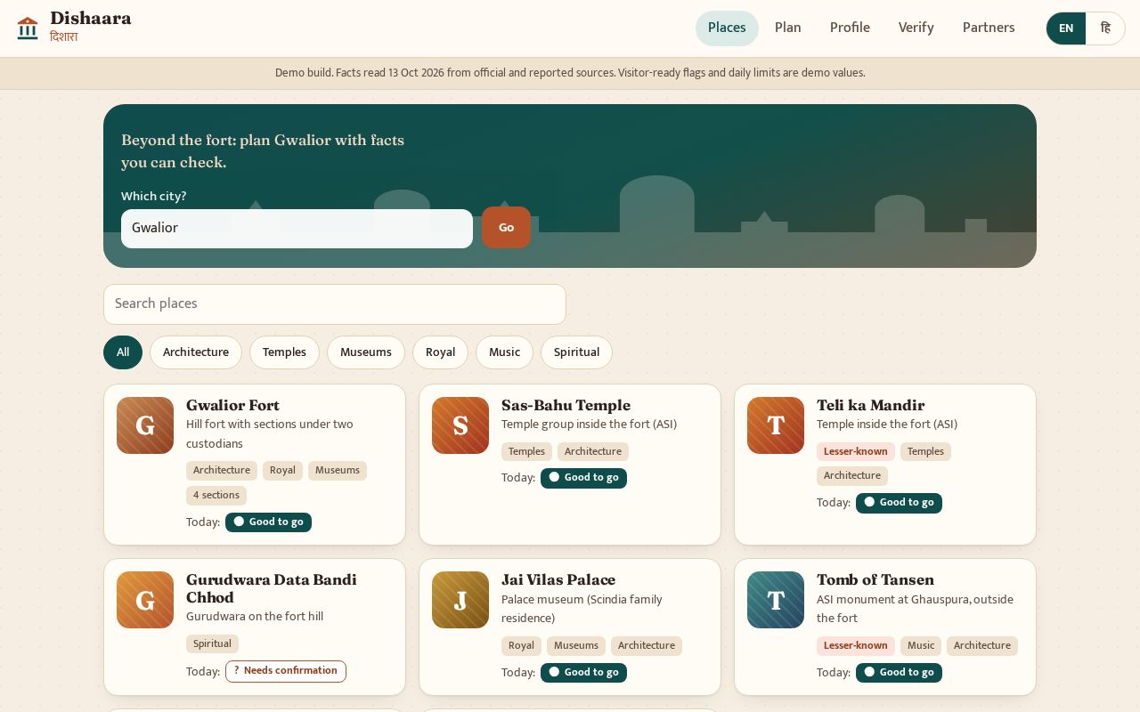The width and height of the screenshot is (1140, 712).
Task: Open the Tomb of Tansen tile icon
Action: [776, 600]
